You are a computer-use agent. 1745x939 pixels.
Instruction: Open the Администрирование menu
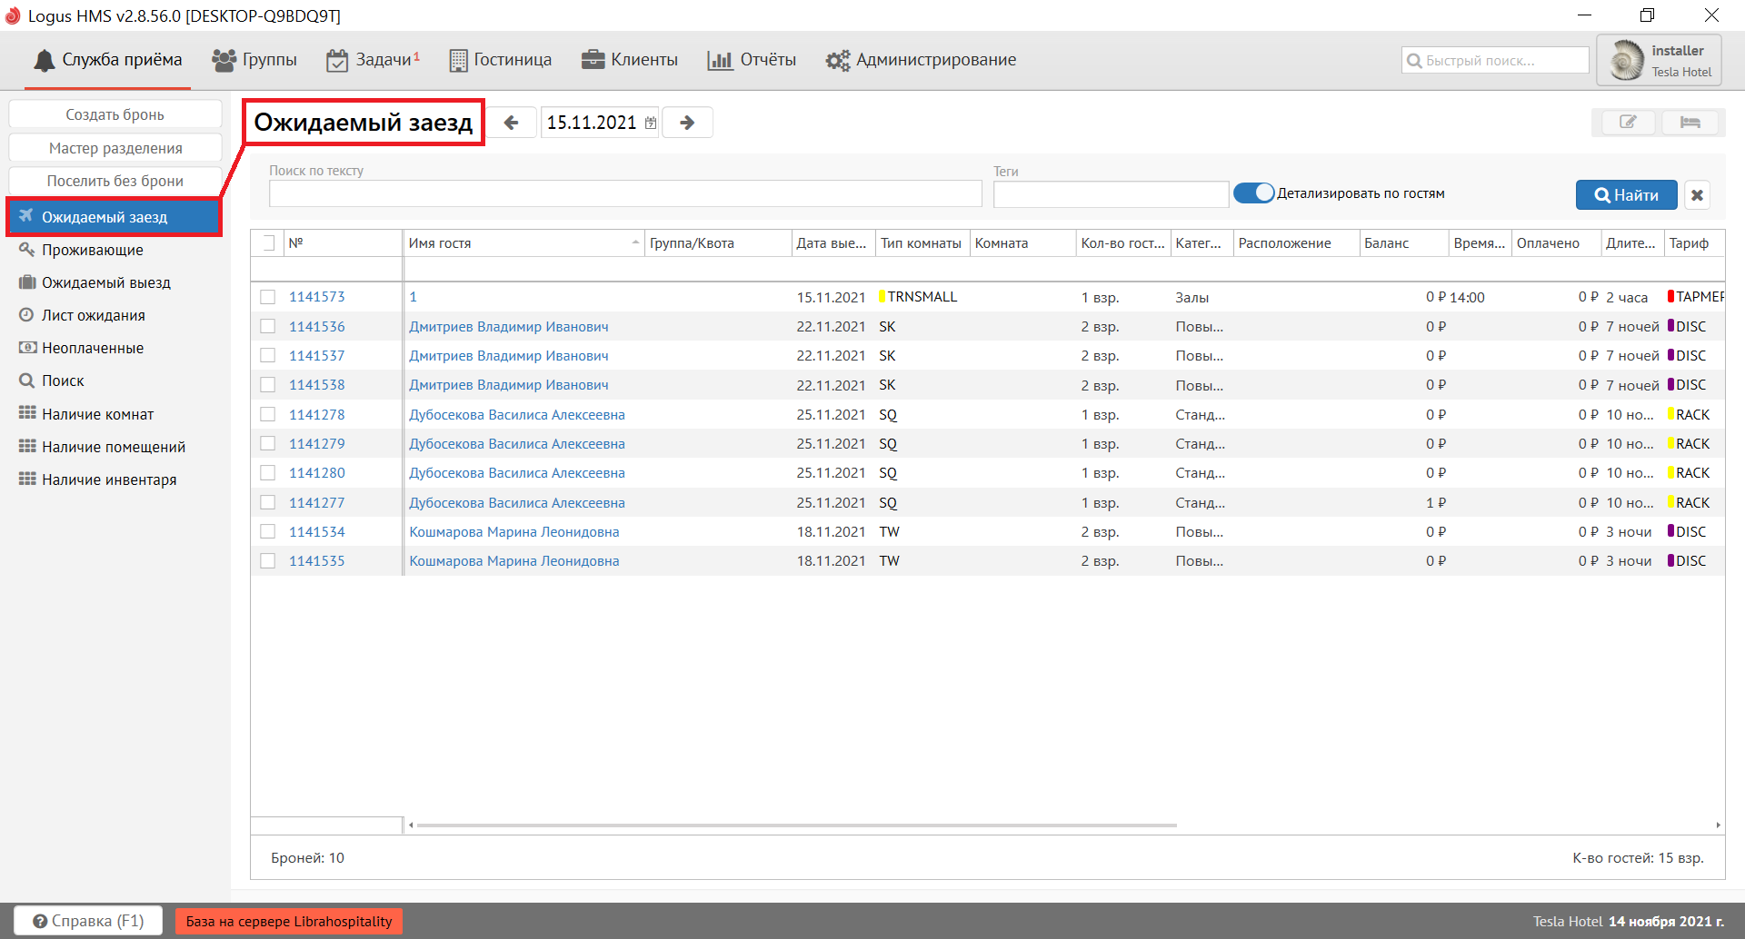pos(921,60)
